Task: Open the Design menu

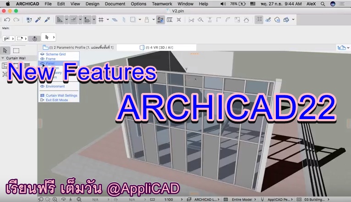Action: click(x=92, y=4)
